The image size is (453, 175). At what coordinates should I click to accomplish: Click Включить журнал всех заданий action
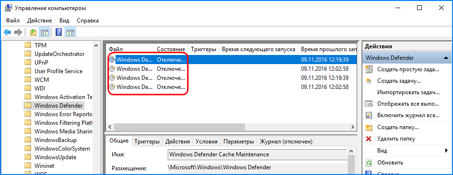click(x=408, y=116)
